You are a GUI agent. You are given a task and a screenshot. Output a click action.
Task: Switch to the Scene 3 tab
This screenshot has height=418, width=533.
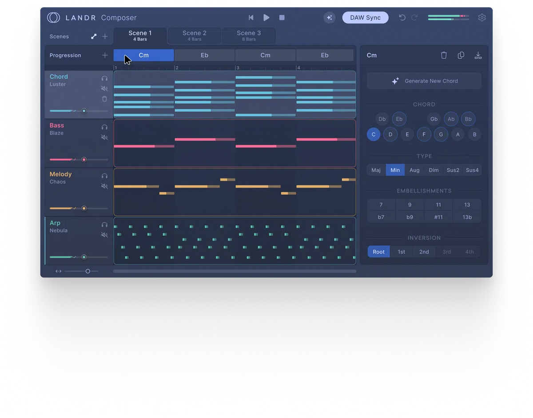248,35
